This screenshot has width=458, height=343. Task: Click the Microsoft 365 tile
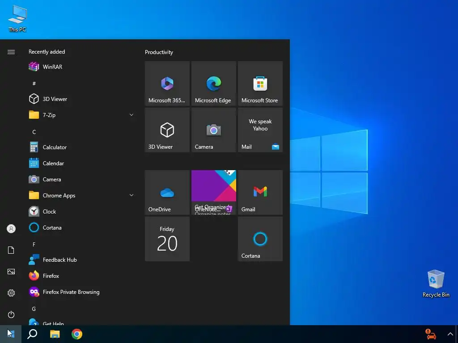point(167,84)
